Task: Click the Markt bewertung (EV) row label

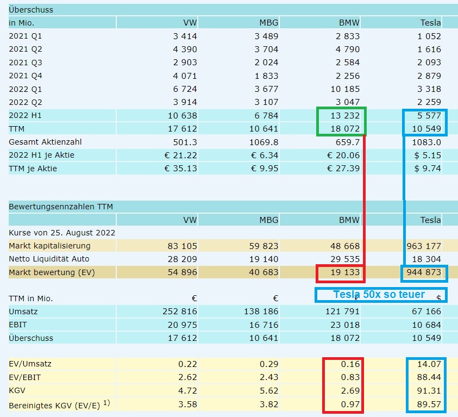Action: point(52,272)
